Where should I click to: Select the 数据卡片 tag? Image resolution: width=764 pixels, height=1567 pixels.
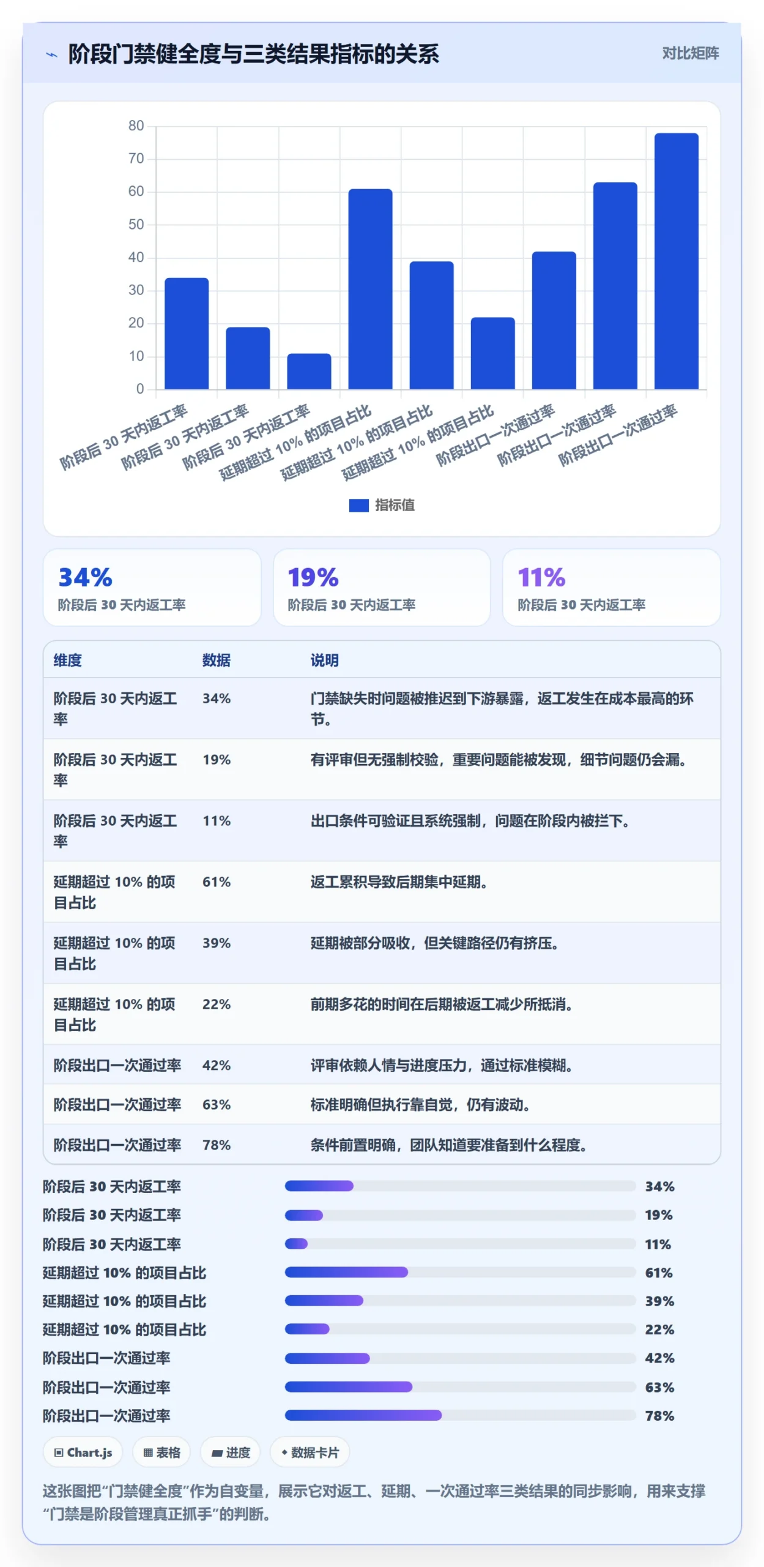point(310,1452)
